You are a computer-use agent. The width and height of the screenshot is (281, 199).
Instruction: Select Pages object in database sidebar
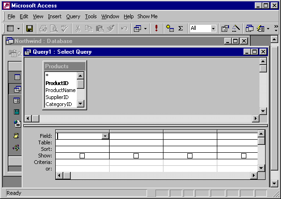point(17,123)
